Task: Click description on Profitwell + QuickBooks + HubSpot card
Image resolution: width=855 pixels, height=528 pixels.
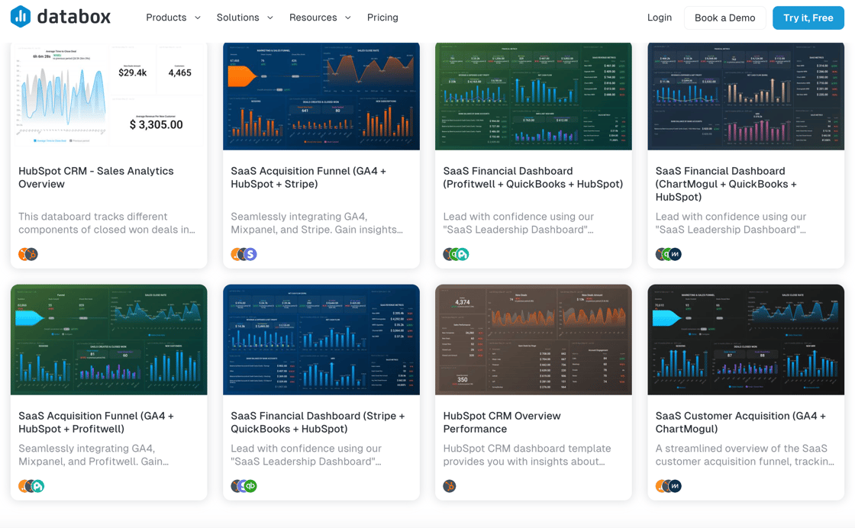Action: (518, 223)
